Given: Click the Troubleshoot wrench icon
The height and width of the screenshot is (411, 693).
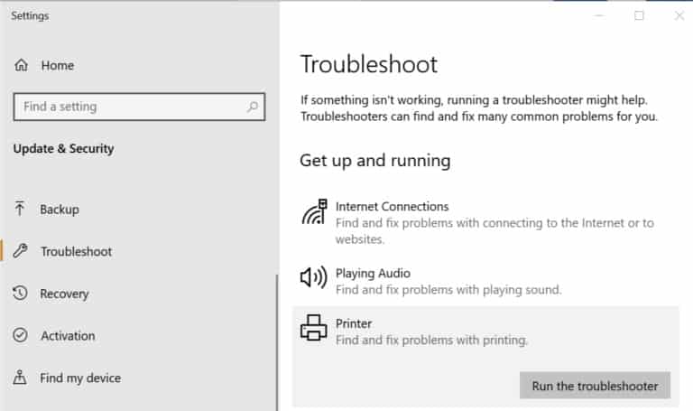Looking at the screenshot, I should [21, 251].
